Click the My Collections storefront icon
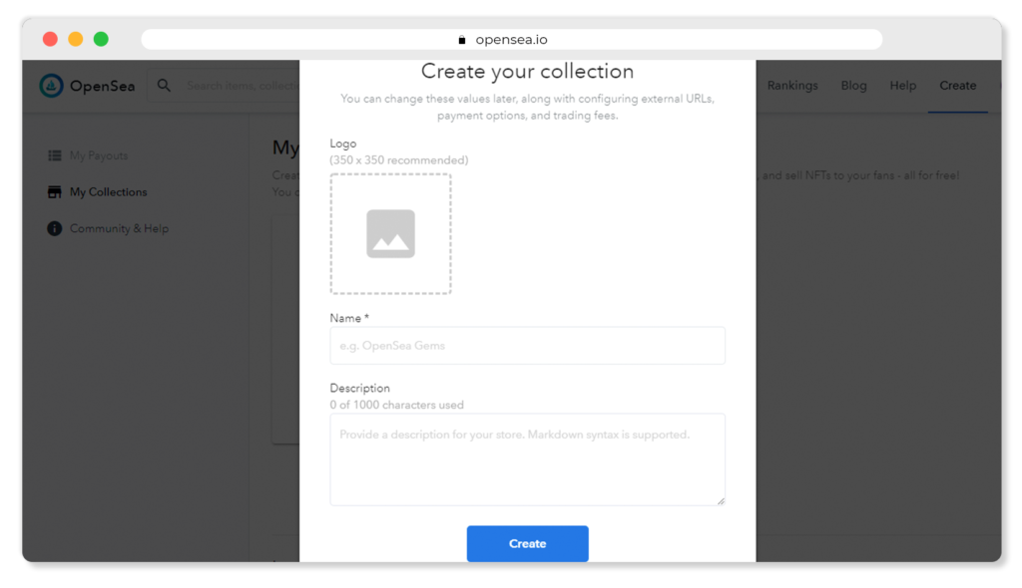 click(55, 192)
